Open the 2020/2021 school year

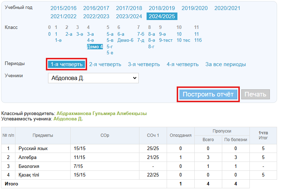point(227,8)
